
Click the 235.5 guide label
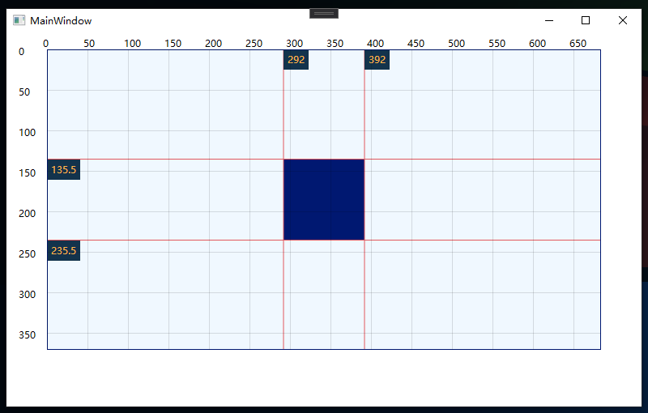point(64,251)
